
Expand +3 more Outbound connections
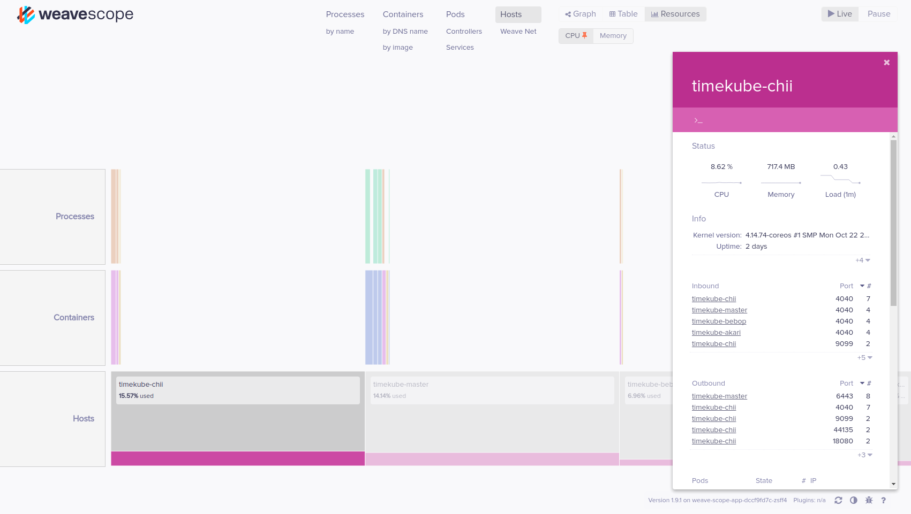click(864, 455)
